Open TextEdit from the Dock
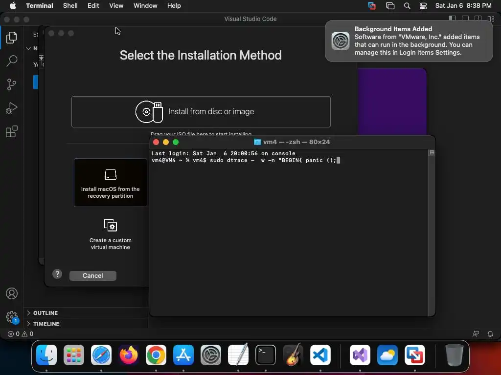 pyautogui.click(x=238, y=355)
